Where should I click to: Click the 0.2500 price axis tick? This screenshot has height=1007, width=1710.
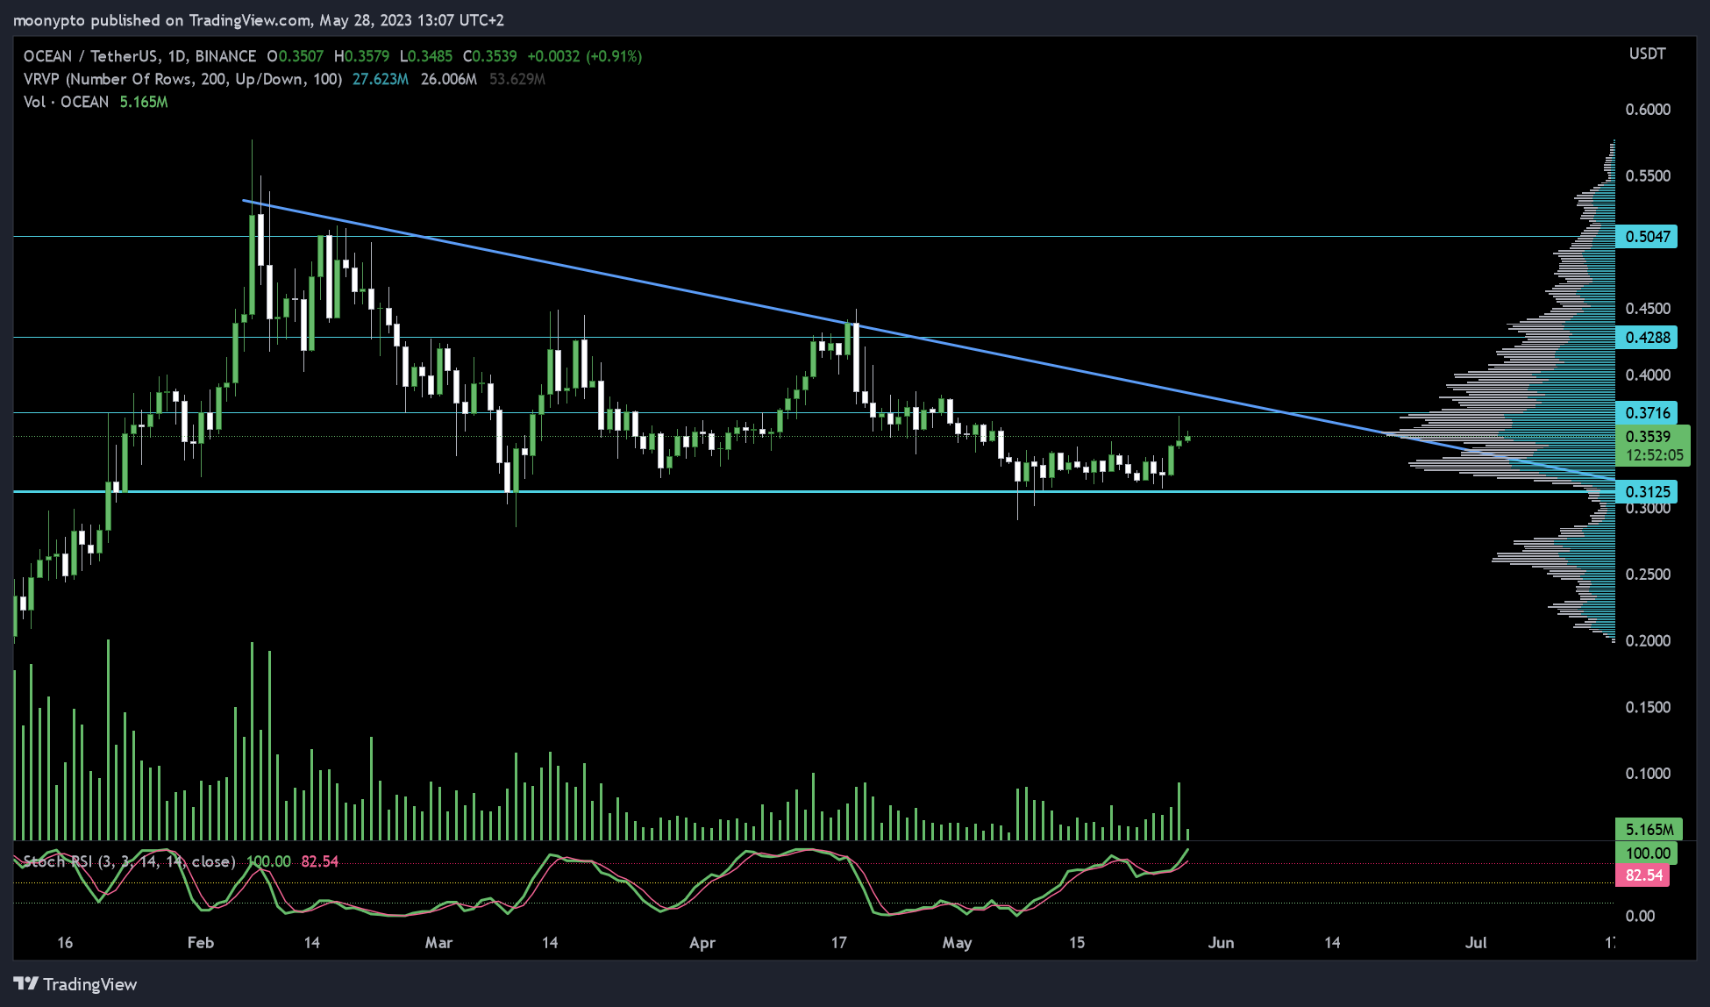point(1648,575)
